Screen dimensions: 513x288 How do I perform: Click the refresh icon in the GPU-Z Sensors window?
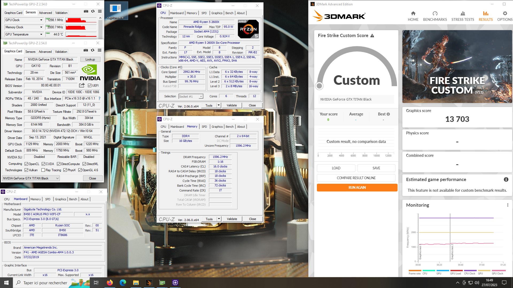coord(93,11)
